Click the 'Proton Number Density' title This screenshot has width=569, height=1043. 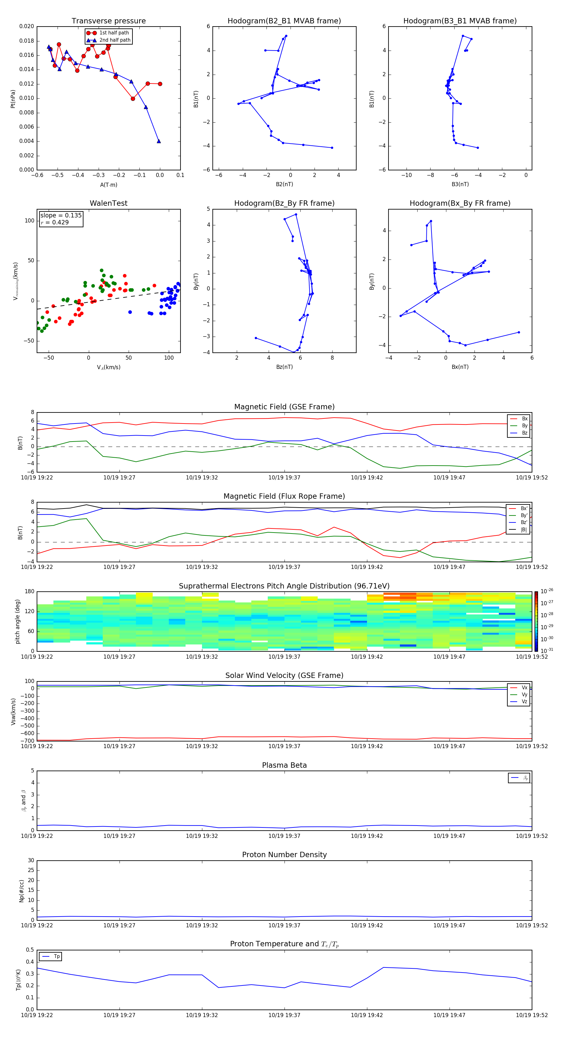[x=284, y=855]
